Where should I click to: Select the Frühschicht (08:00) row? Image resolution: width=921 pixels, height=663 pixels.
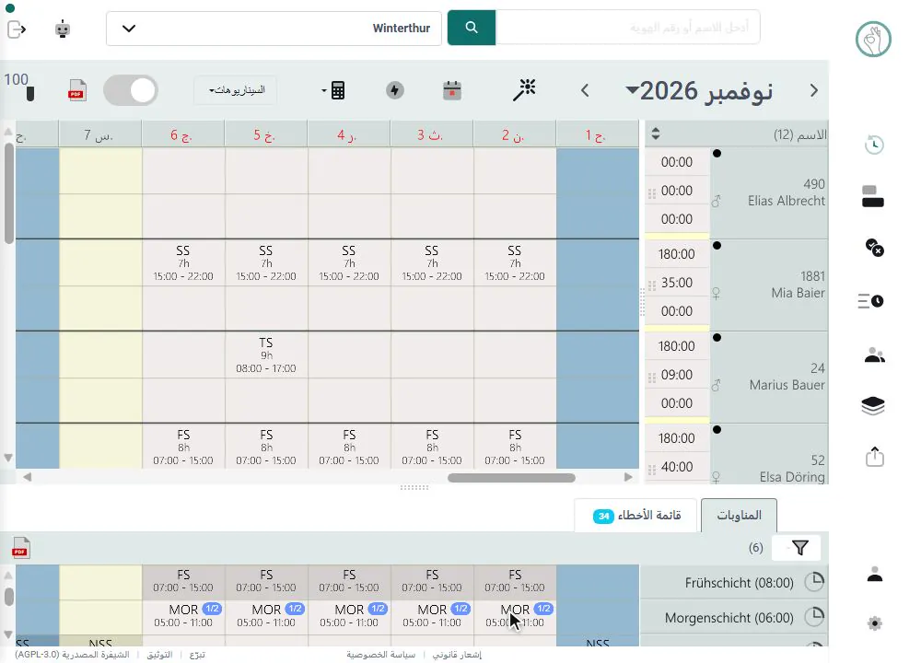(734, 583)
